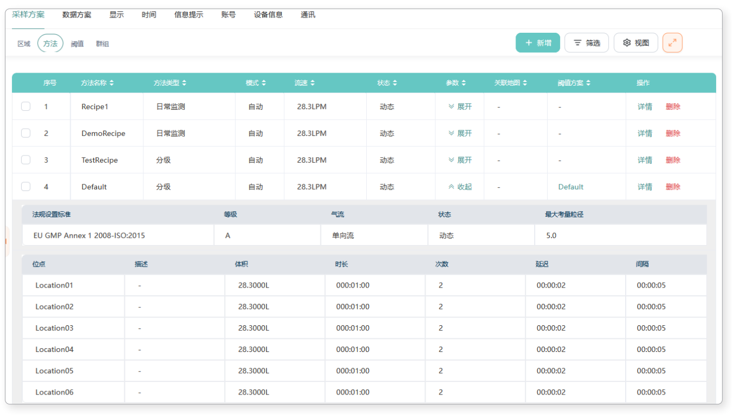Sort by 模式 column arrows
The height and width of the screenshot is (418, 733).
point(264,83)
